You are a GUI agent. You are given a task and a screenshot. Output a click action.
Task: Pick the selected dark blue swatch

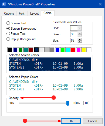[36, 50]
